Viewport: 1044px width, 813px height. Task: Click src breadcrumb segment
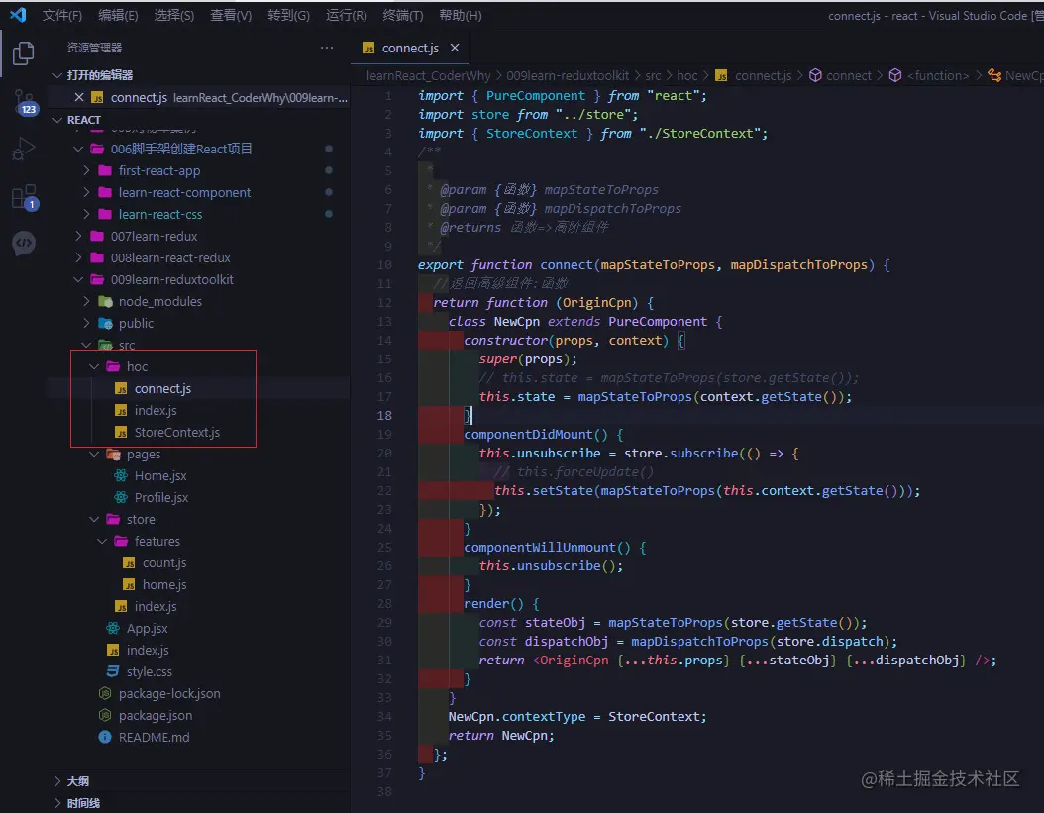(x=653, y=76)
